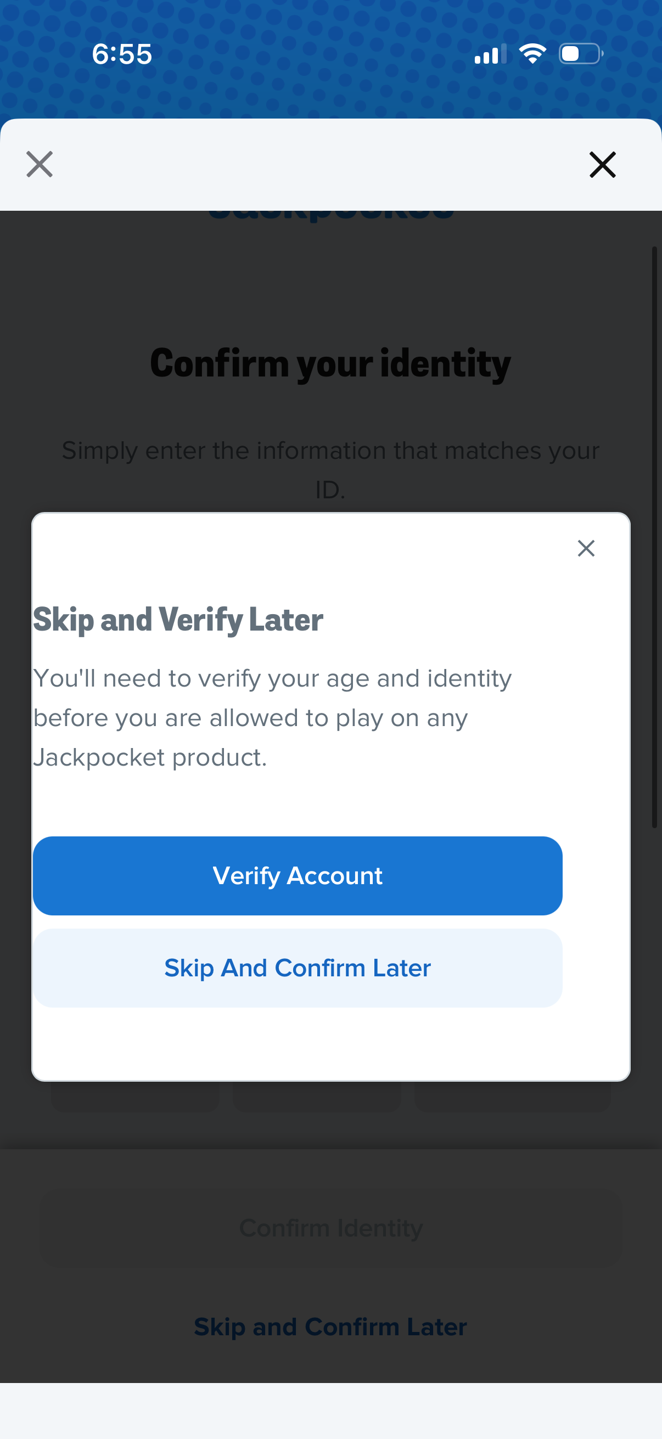The height and width of the screenshot is (1439, 662).
Task: Tap the partially hidden Jackpocket logo
Action: coord(330,216)
